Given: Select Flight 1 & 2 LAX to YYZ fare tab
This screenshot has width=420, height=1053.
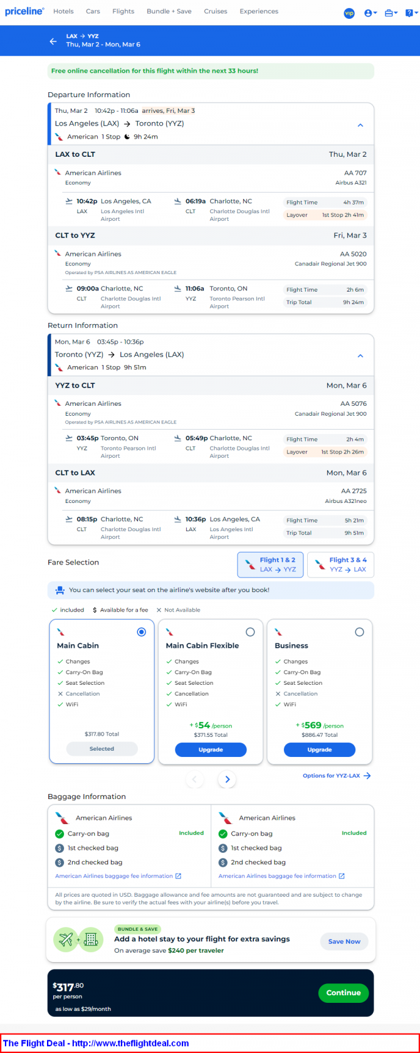Looking at the screenshot, I should pos(270,564).
